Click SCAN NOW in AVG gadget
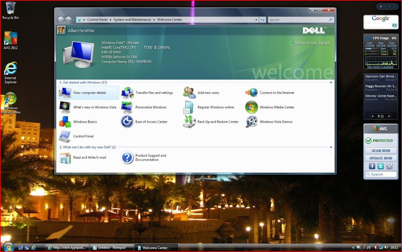 tap(381, 150)
